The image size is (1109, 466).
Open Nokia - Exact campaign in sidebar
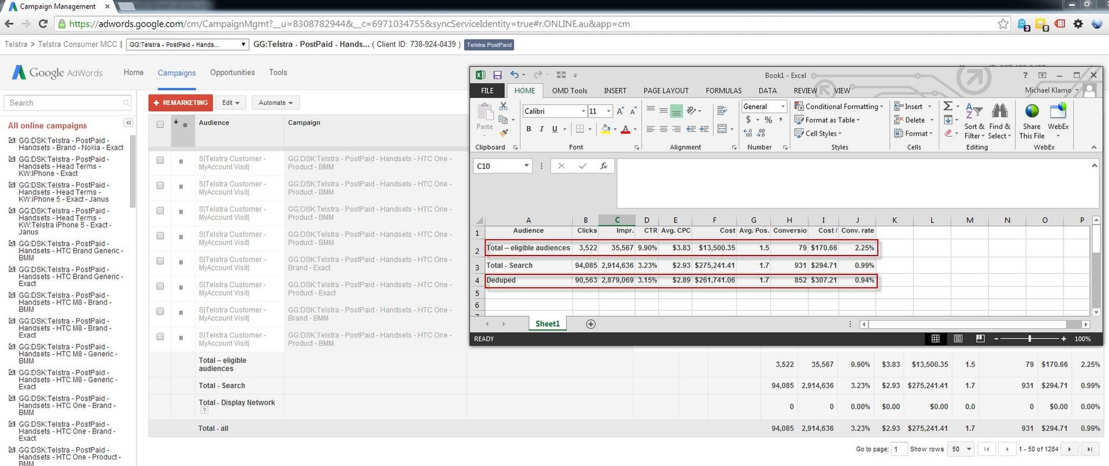coord(71,144)
